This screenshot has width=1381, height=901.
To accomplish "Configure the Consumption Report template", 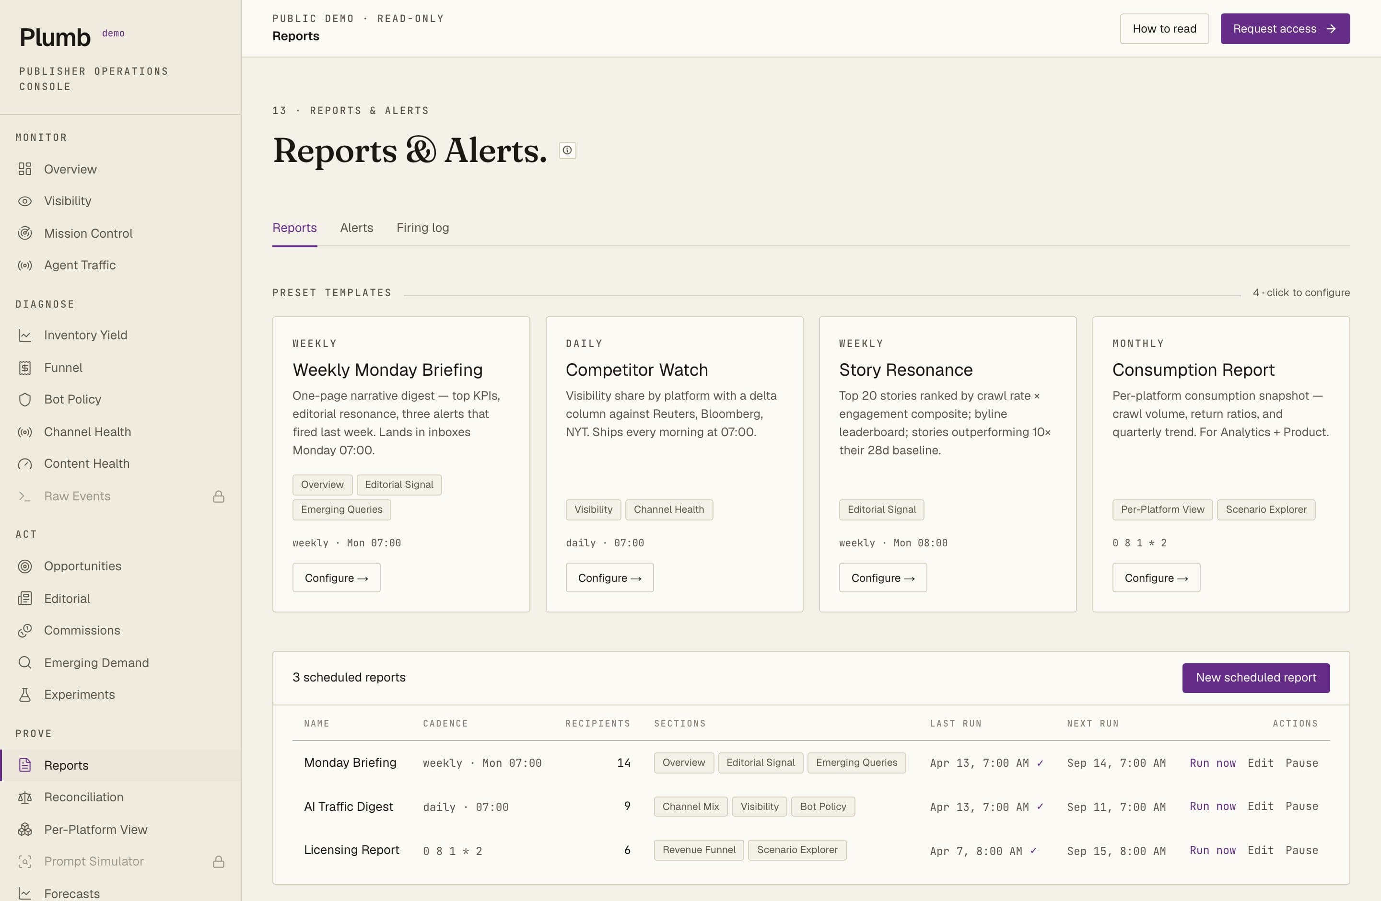I will click(1157, 578).
